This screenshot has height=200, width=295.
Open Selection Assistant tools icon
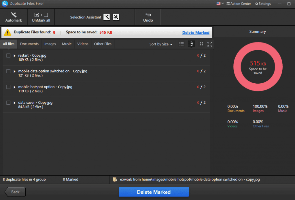(116, 17)
